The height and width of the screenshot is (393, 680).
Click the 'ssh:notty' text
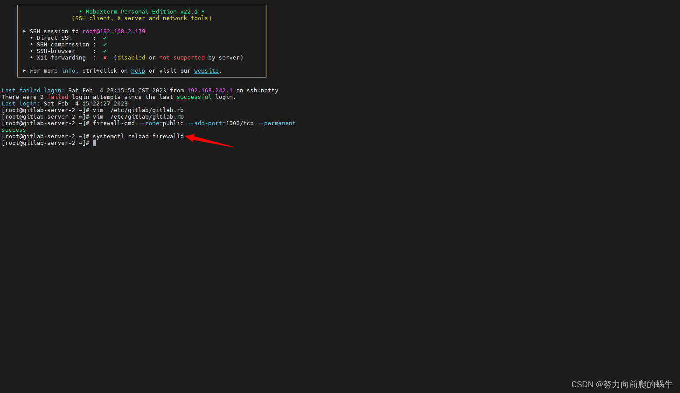(263, 91)
